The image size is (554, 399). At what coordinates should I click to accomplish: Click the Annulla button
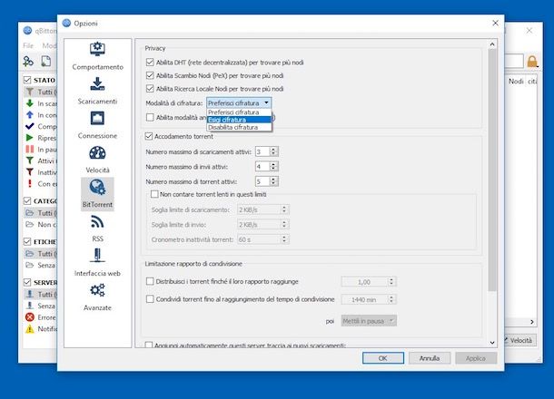(430, 358)
